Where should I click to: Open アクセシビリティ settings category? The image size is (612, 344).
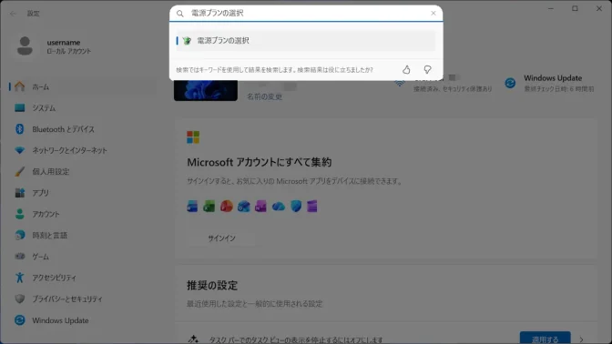point(84,278)
